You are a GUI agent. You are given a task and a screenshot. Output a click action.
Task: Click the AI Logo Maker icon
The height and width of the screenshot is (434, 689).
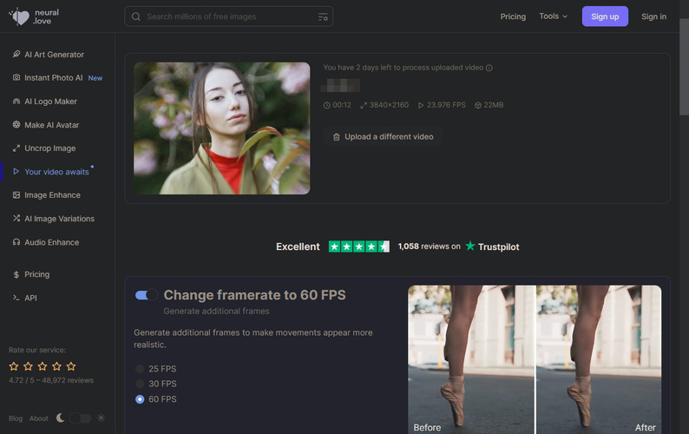click(x=16, y=102)
